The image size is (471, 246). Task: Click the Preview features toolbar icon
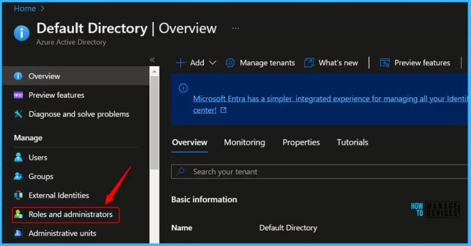point(385,63)
